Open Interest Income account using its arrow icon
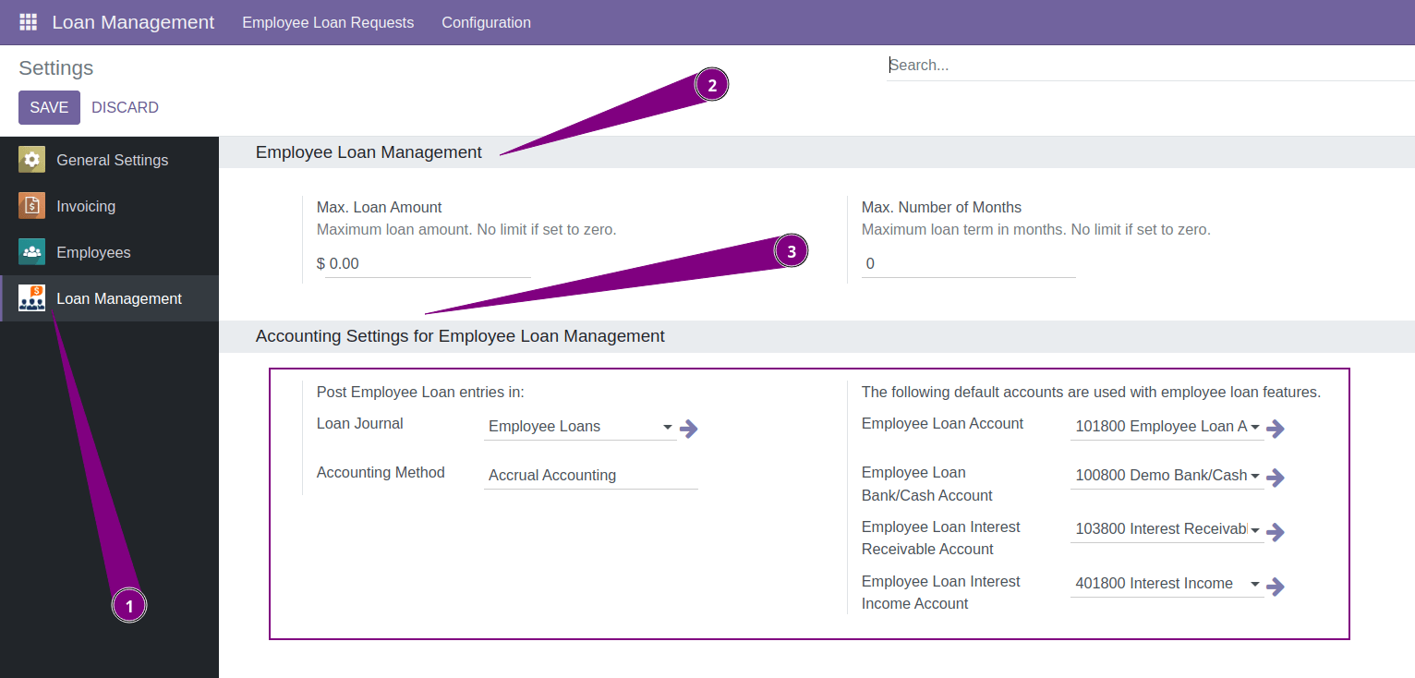 (1276, 587)
